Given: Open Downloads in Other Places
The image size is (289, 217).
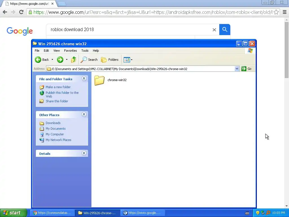Looking at the screenshot, I should (x=53, y=123).
